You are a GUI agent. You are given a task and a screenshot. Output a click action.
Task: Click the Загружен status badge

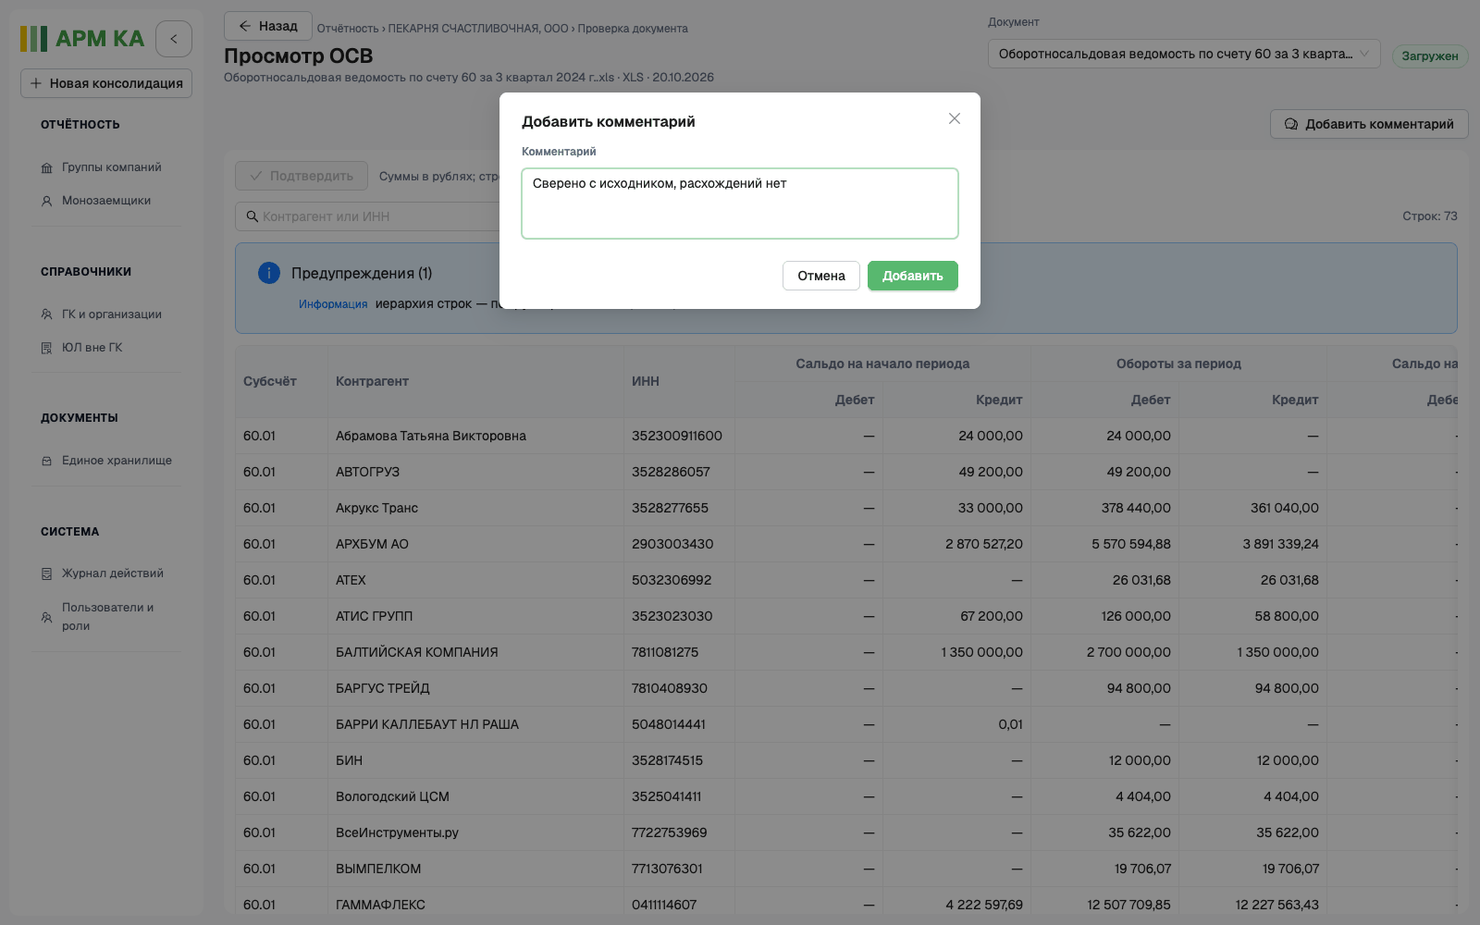[x=1430, y=55]
